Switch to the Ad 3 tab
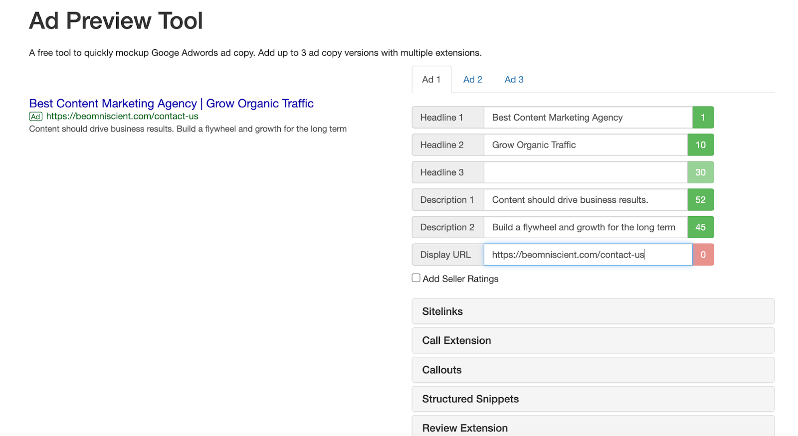 pos(514,80)
